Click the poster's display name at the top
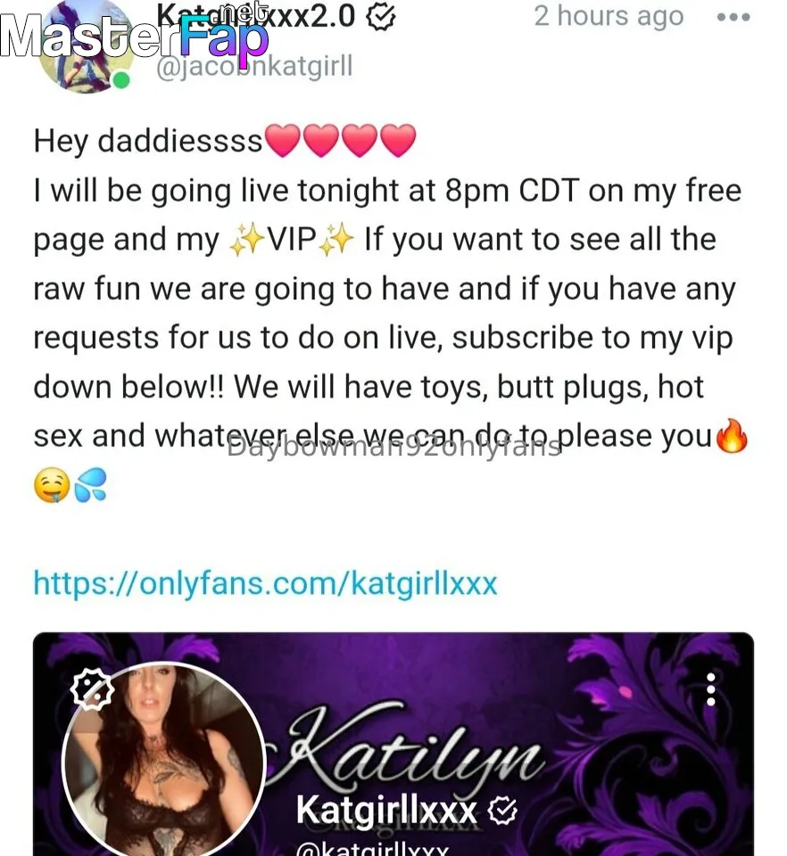Viewport: 787px width, 856px height. (x=256, y=16)
